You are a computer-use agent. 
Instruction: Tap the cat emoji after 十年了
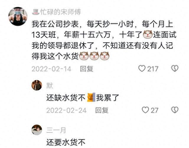(x=148, y=34)
